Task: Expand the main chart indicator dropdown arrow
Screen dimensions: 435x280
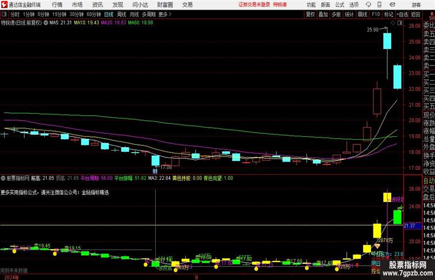Action: tap(46, 23)
